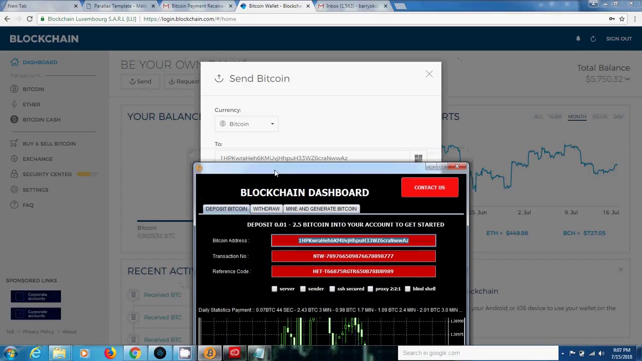Click the Bitcoin app taskbar icon

(x=210, y=353)
